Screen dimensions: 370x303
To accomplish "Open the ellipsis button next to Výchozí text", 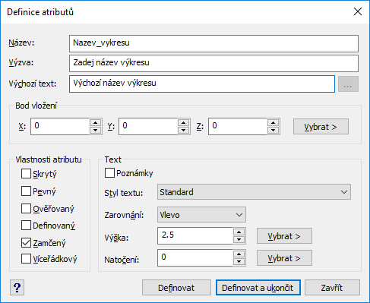I will pos(348,84).
